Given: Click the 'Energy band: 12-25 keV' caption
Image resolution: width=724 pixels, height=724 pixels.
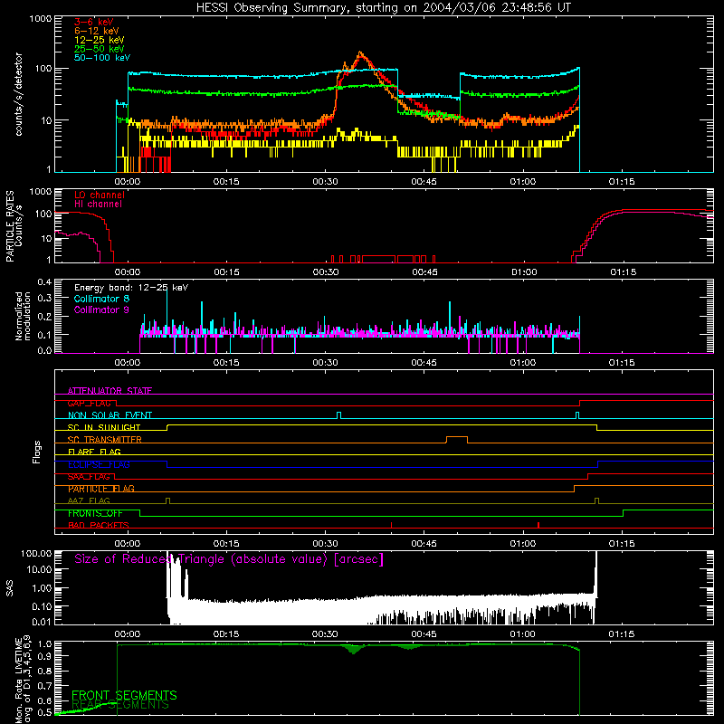Looking at the screenshot, I should tap(131, 288).
